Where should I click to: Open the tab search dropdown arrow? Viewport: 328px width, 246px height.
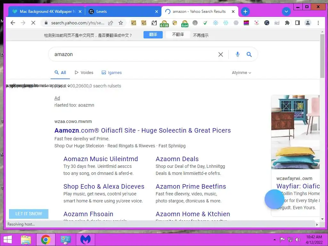point(286,12)
